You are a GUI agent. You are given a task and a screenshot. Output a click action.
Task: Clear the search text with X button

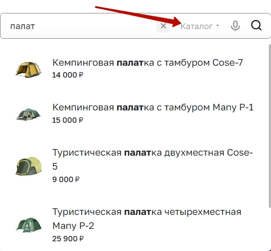tap(163, 26)
